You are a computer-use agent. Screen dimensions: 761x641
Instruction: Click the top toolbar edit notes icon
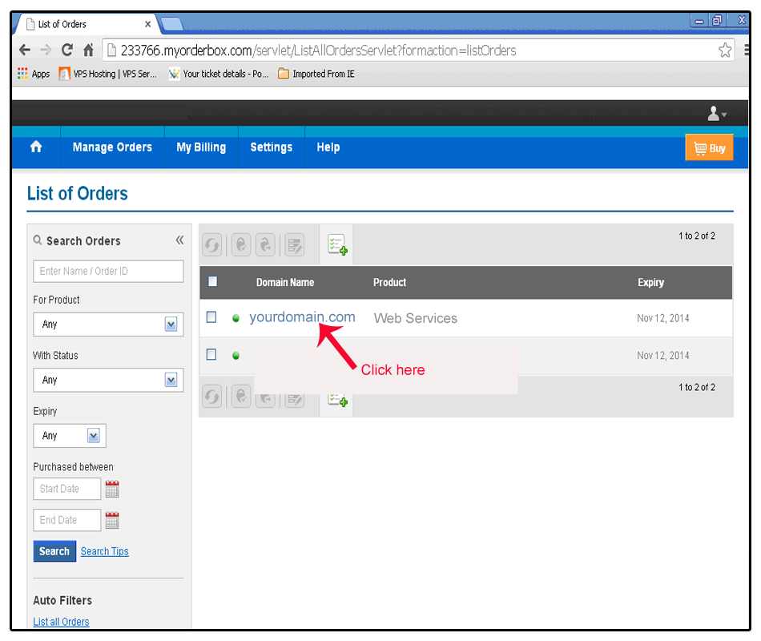pos(294,245)
